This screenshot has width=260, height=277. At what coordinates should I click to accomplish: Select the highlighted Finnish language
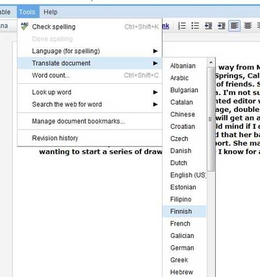click(185, 211)
